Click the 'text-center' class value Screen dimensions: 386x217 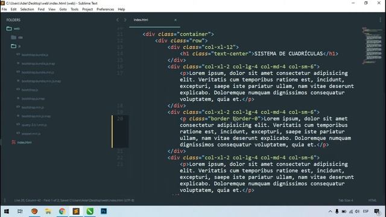coord(231,54)
